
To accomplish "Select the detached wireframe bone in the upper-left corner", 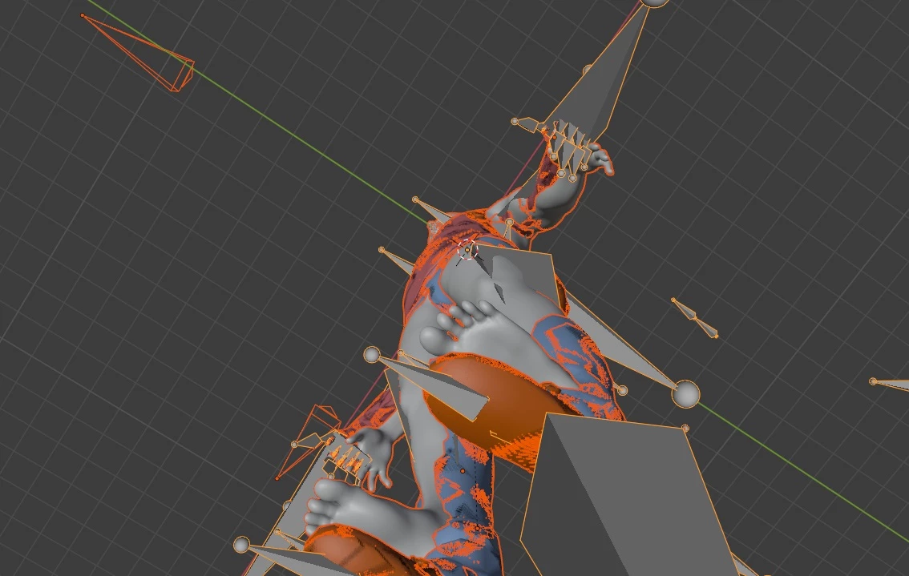I will (138, 52).
